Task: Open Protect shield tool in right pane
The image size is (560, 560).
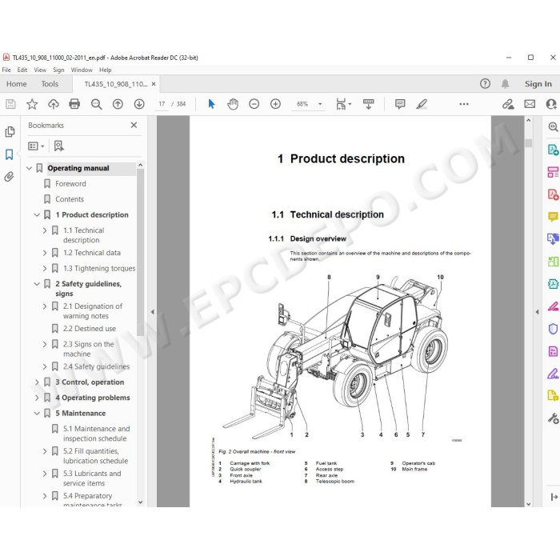Action: 553,329
